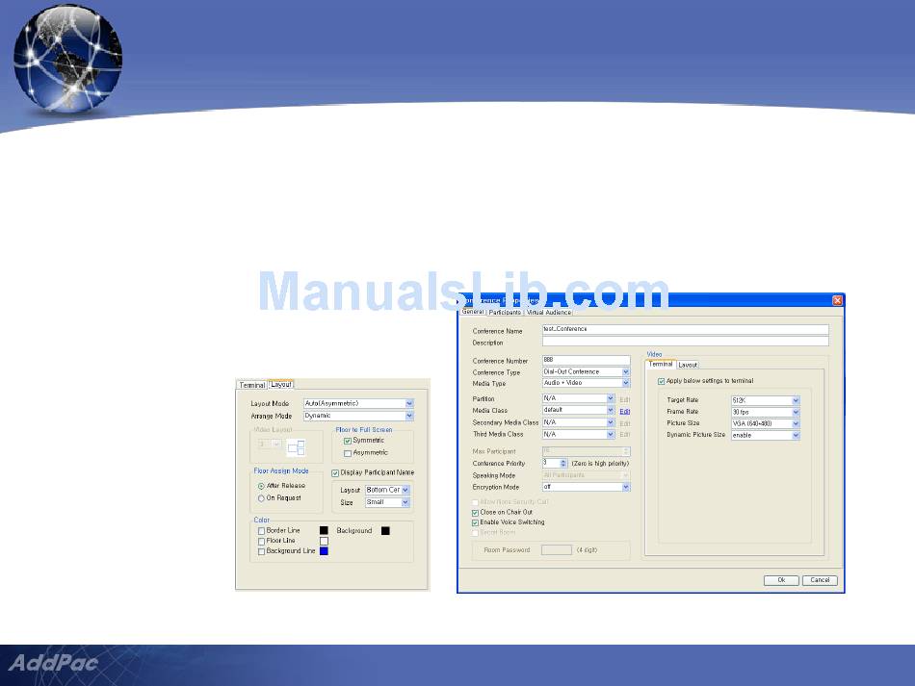Image resolution: width=915 pixels, height=686 pixels.
Task: Click the Room Password field
Action: [x=556, y=550]
